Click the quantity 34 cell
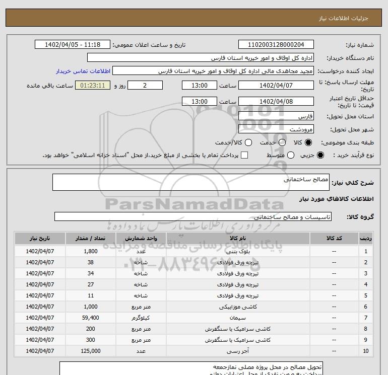Screen dimensions: 388x375 [x=91, y=274]
